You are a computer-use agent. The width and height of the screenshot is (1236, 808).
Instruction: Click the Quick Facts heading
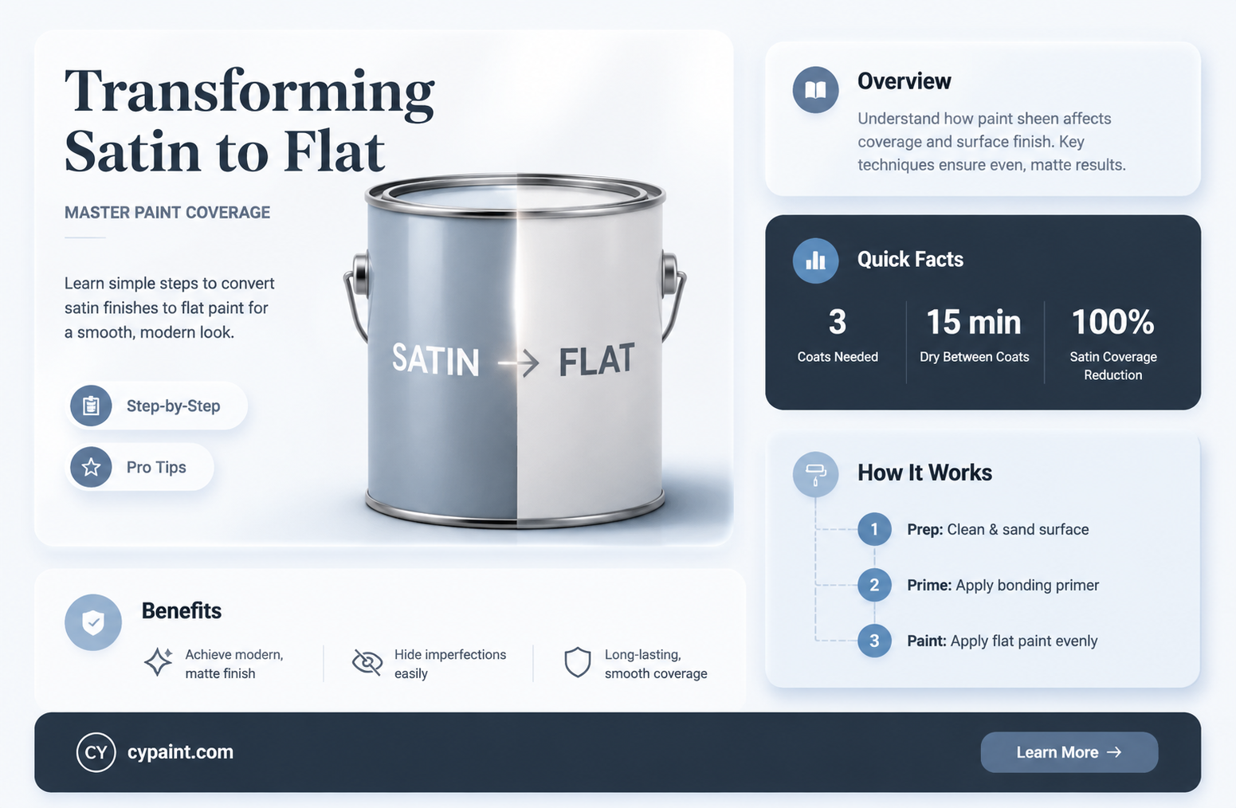pos(910,260)
